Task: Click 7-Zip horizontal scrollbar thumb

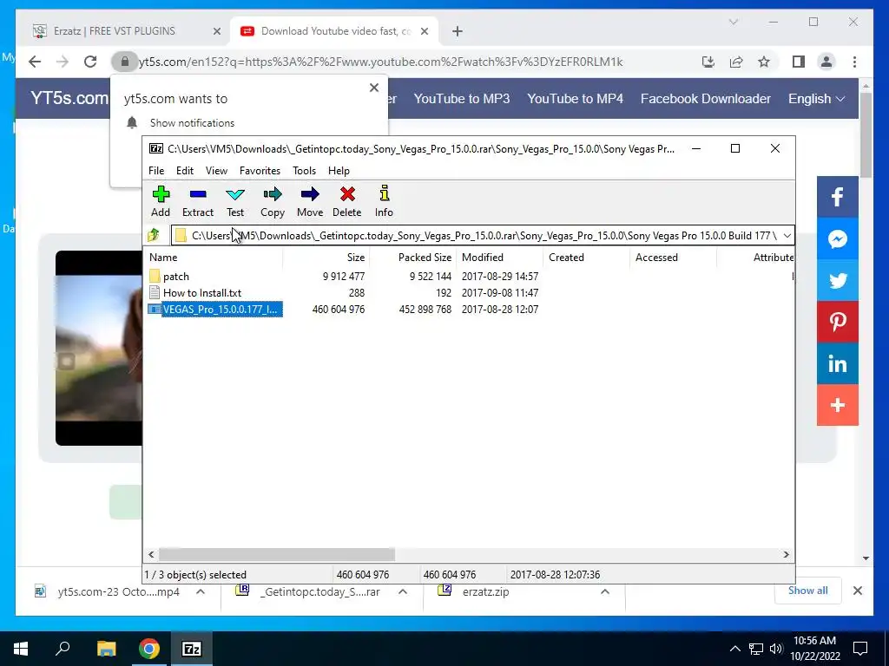Action: (277, 554)
